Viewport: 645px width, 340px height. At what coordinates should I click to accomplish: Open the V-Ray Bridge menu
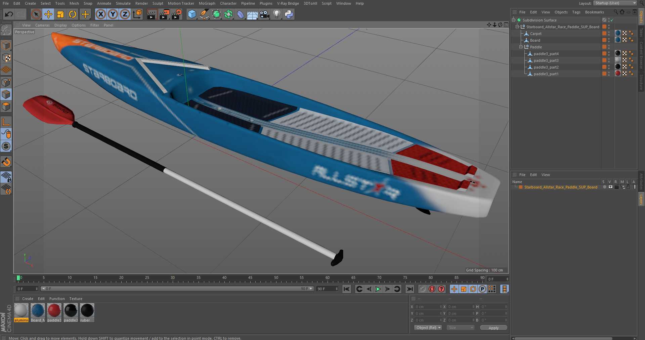pos(288,3)
